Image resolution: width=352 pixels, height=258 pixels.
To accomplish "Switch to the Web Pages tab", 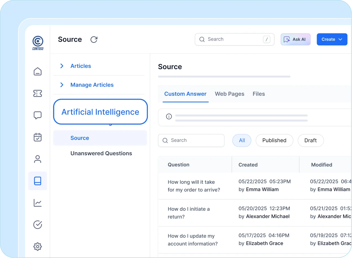I will (x=229, y=94).
